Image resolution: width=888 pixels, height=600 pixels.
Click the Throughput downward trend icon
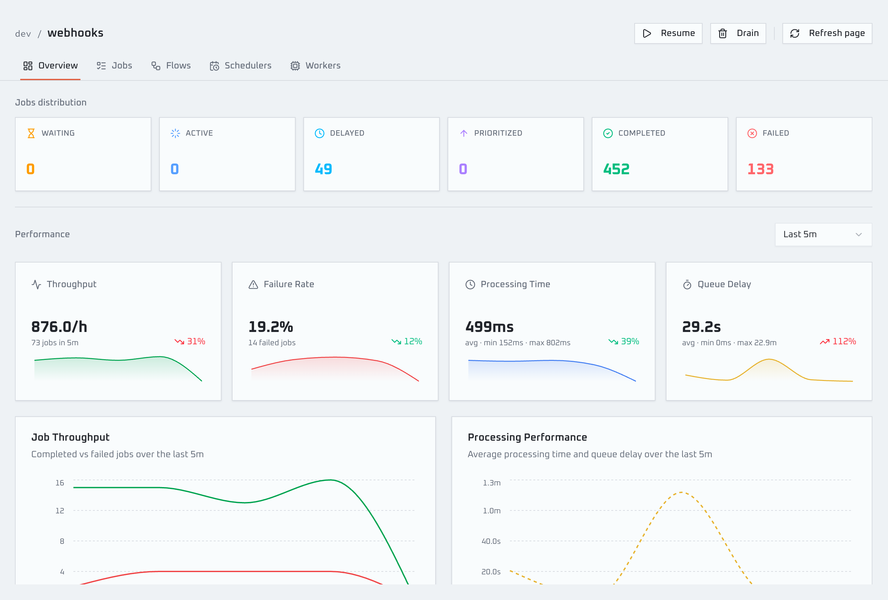coord(179,341)
